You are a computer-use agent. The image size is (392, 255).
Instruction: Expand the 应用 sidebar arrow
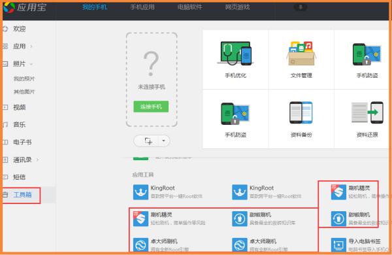pos(31,46)
